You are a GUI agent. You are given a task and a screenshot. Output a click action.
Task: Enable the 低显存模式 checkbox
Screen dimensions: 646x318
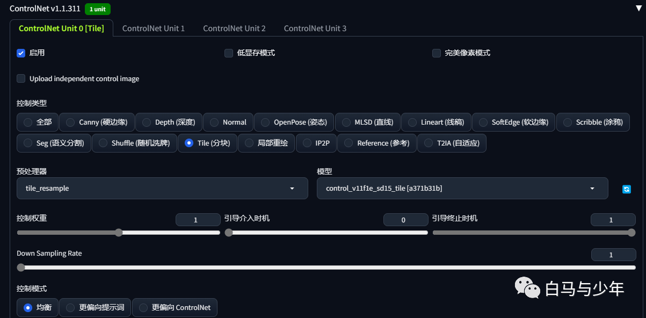click(229, 53)
